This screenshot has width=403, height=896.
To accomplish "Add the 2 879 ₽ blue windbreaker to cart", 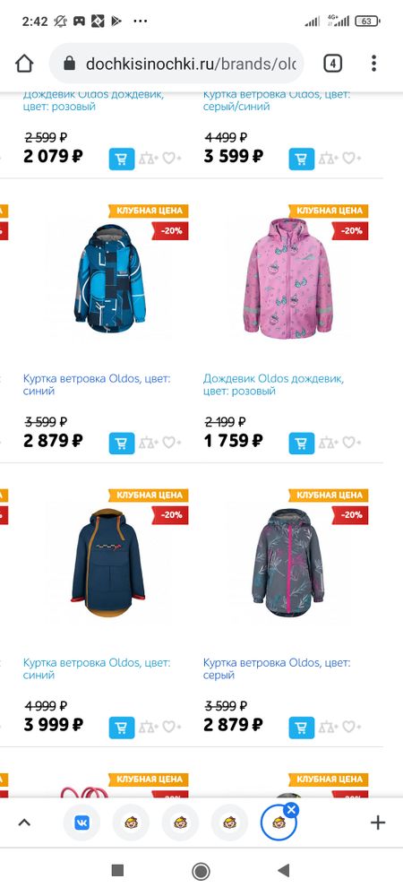I will 122,443.
